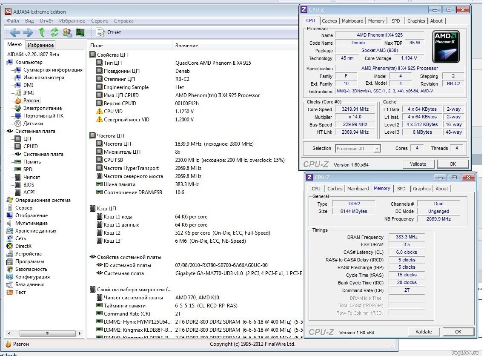The image size is (484, 356).
Task: Open the users icon in AIDA64 toolbar
Action: (x=67, y=32)
